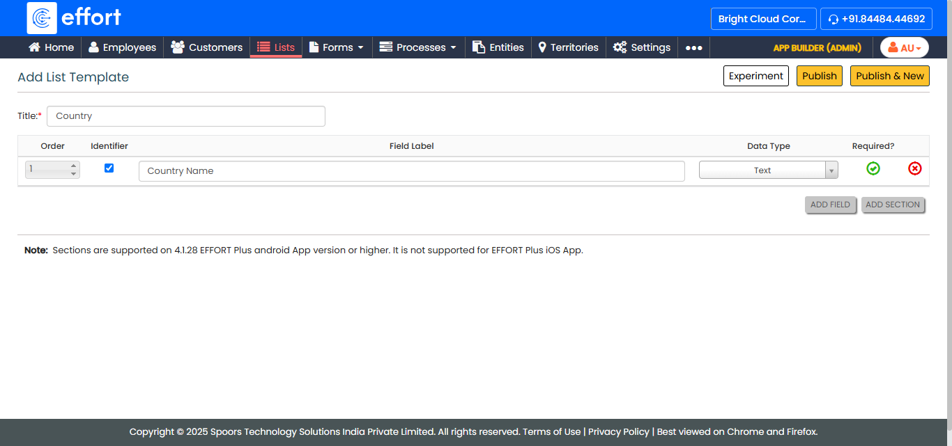Image resolution: width=952 pixels, height=446 pixels.
Task: Expand the Forms menu dropdown
Action: coord(337,47)
